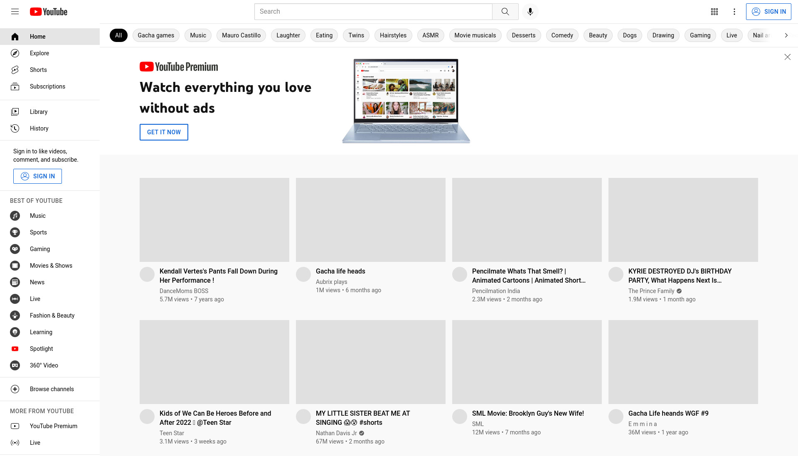Filter by the Dogs chip
This screenshot has width=798, height=456.
point(630,35)
